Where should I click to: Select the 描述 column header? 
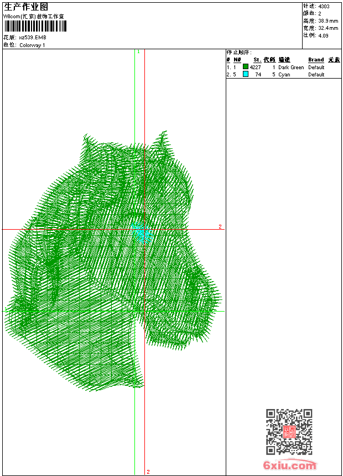pyautogui.click(x=284, y=60)
